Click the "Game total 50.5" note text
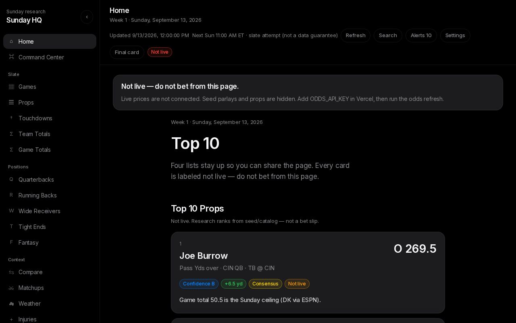The image size is (516, 323). [250, 300]
